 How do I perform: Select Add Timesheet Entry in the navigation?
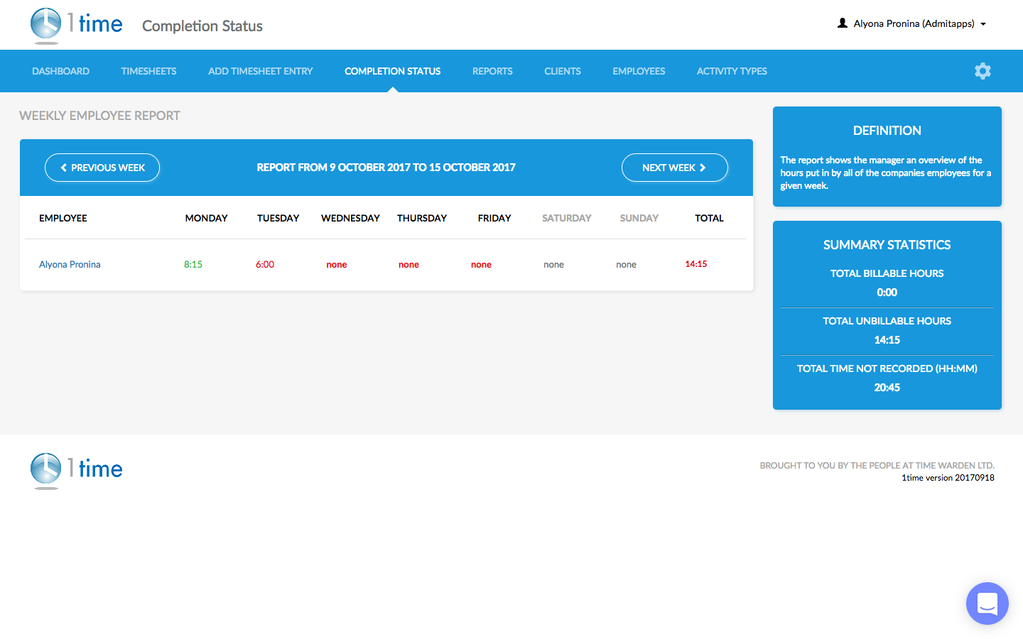click(x=260, y=71)
